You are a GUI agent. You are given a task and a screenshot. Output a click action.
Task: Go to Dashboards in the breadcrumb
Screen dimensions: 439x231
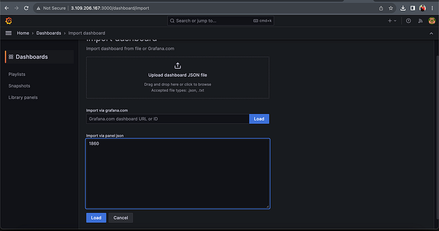click(x=49, y=33)
